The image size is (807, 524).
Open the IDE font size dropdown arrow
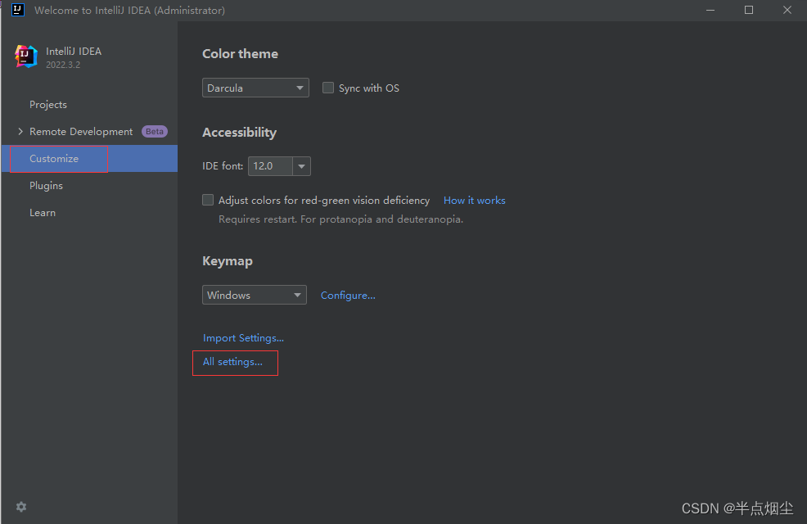pyautogui.click(x=301, y=166)
